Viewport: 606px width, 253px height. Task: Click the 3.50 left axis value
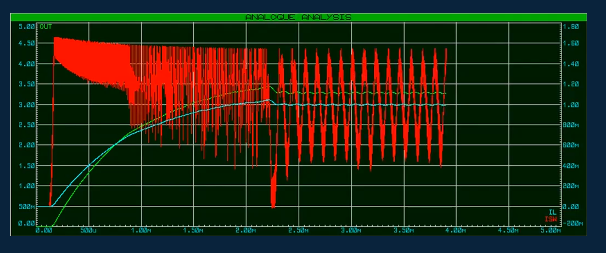tap(27, 84)
